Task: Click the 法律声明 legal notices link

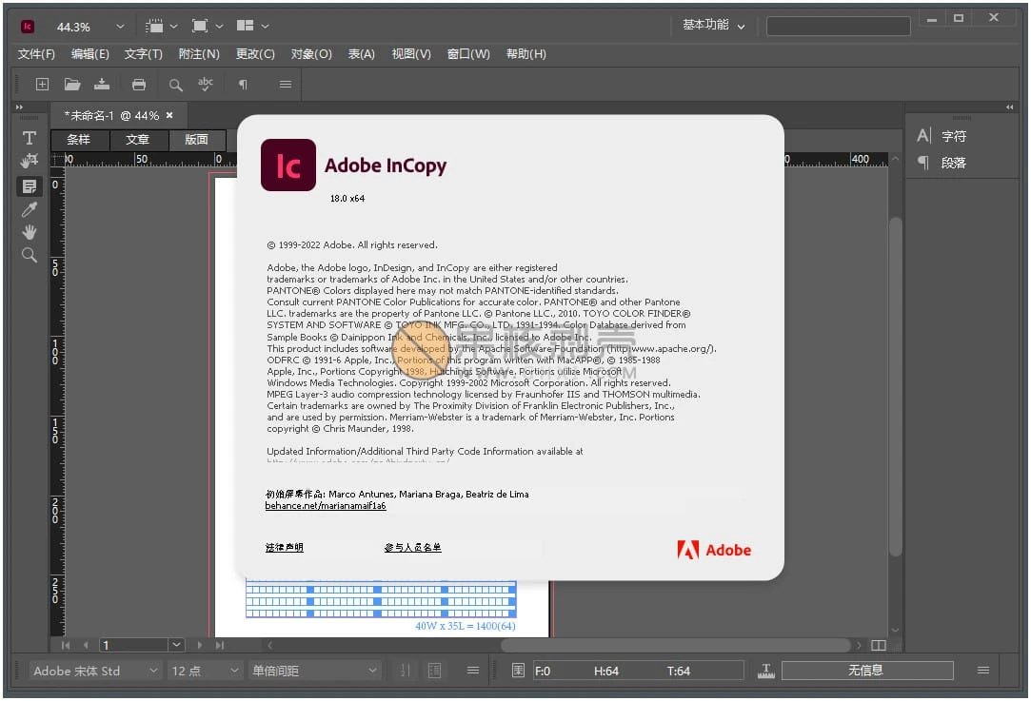Action: (x=284, y=548)
